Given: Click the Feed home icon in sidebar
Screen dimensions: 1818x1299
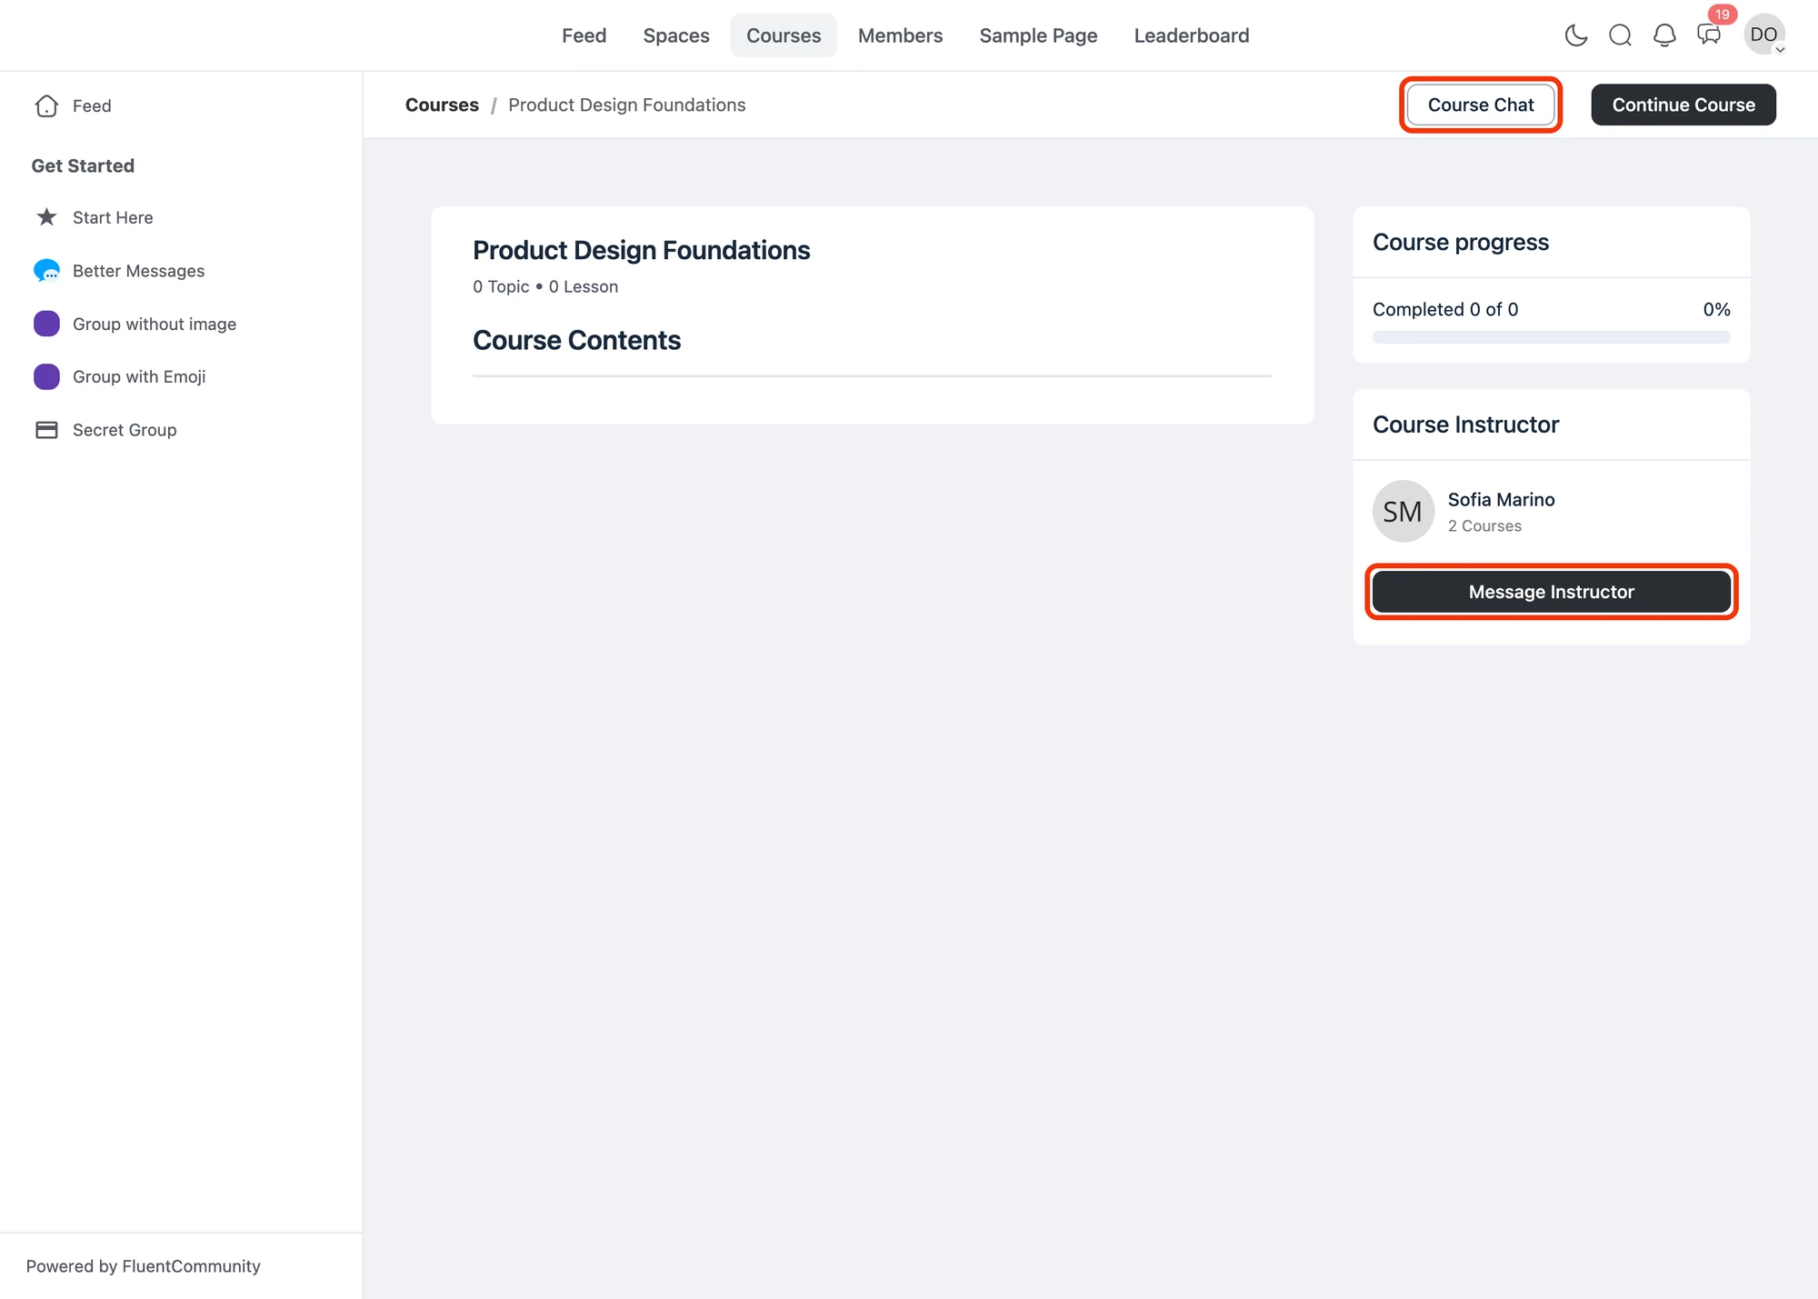Looking at the screenshot, I should (46, 105).
